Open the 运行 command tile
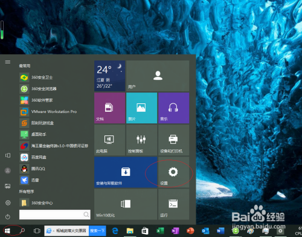This screenshot has height=237, width=302. (x=174, y=204)
